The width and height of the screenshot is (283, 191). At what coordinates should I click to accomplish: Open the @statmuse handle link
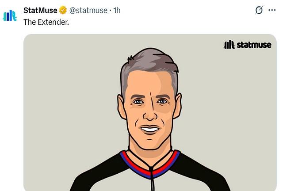coord(88,11)
